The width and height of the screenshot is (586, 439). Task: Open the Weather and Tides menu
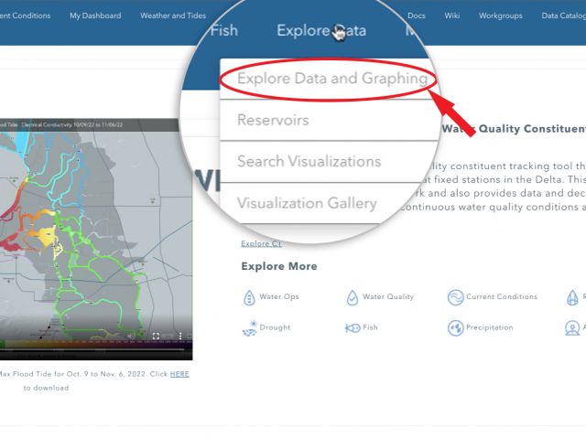tap(173, 16)
